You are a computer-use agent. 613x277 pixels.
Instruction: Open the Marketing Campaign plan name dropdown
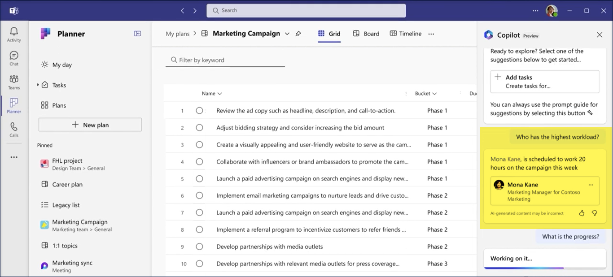pyautogui.click(x=287, y=34)
